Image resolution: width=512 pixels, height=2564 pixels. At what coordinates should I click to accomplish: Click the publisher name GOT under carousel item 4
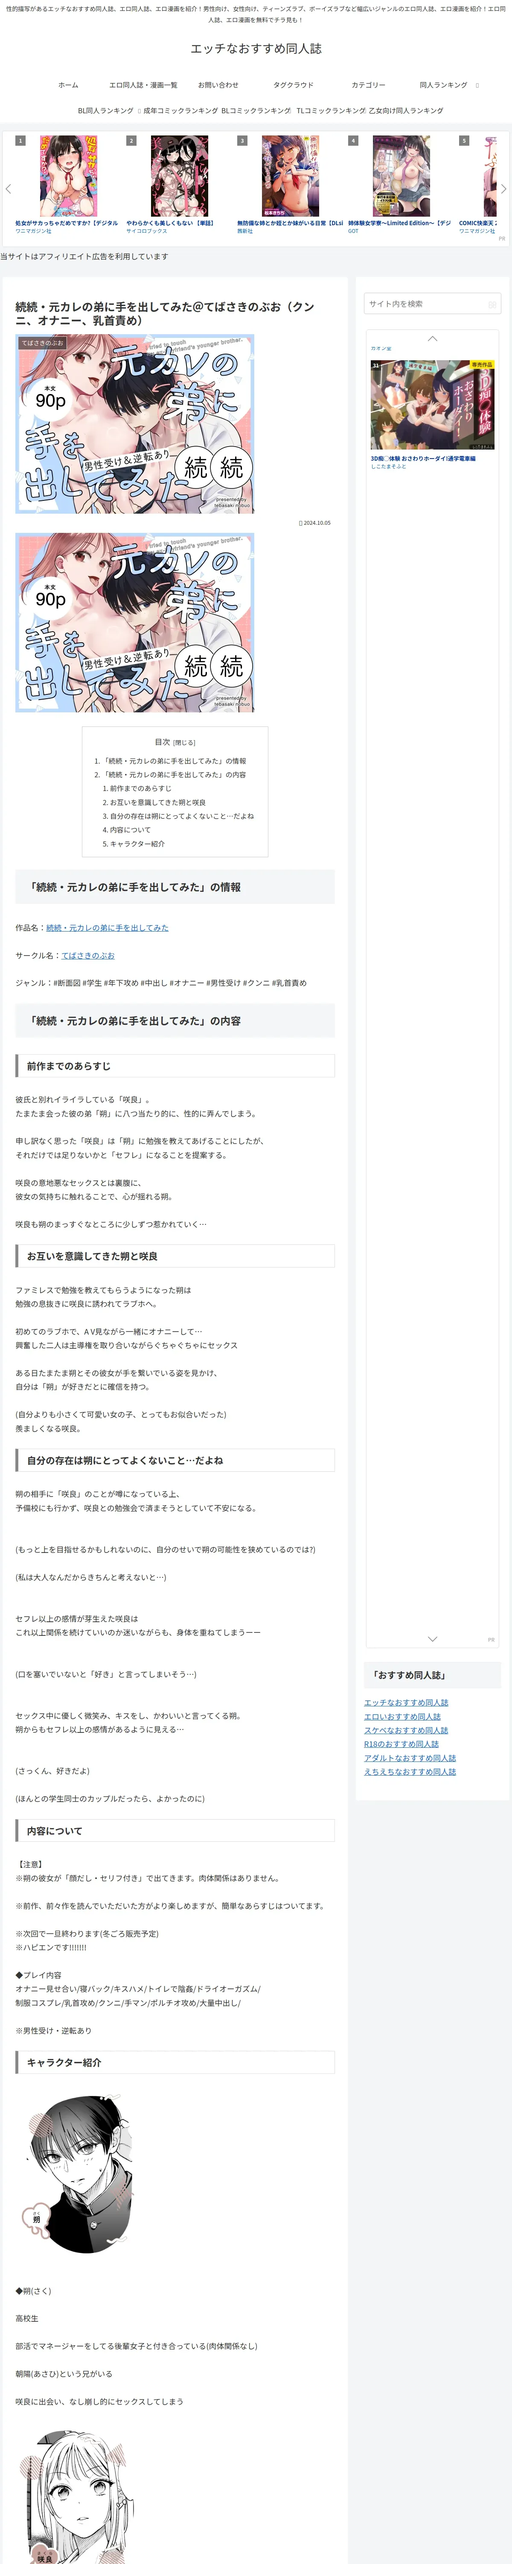click(x=353, y=231)
